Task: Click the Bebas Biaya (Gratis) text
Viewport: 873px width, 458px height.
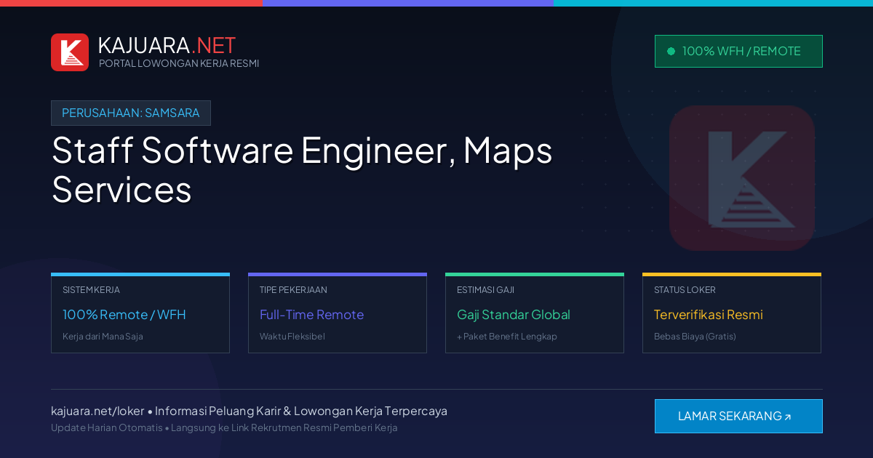Action: coord(695,337)
